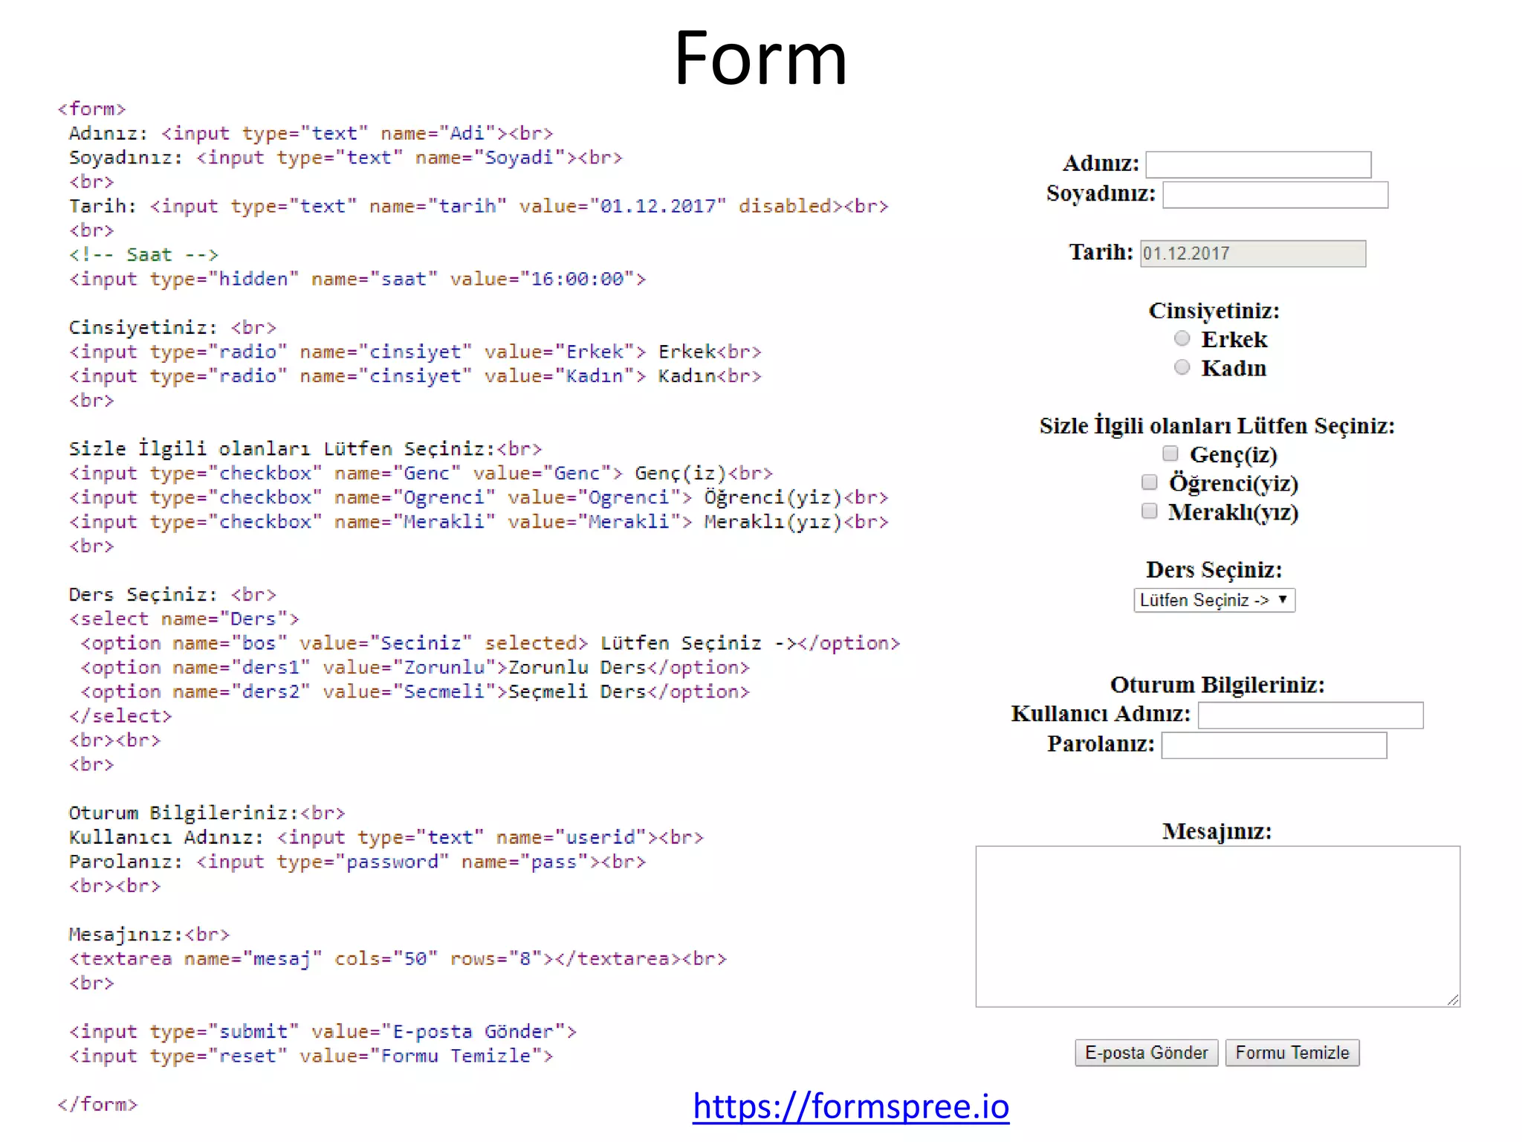Check the Öğrenci(yiz) checkbox

(1150, 482)
